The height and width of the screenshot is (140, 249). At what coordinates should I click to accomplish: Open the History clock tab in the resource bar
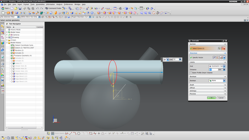click(x=2, y=64)
